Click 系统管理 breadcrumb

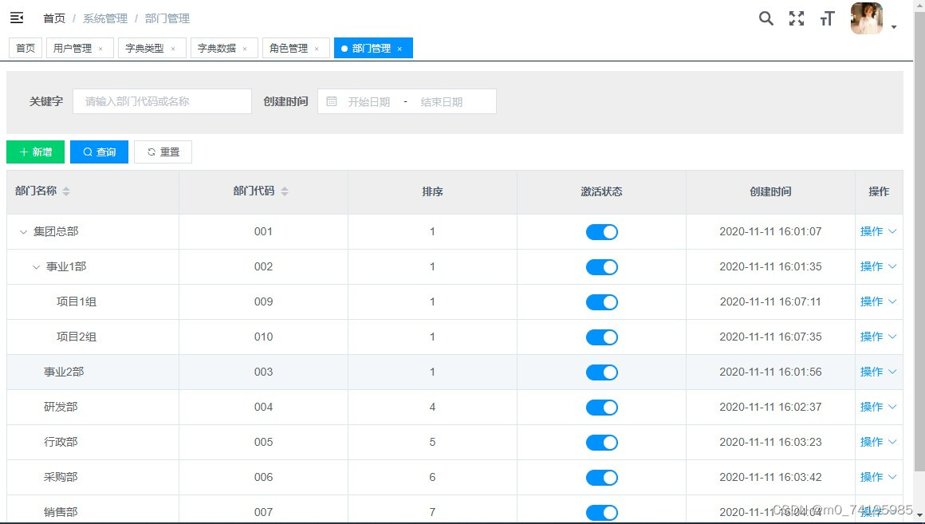105,18
